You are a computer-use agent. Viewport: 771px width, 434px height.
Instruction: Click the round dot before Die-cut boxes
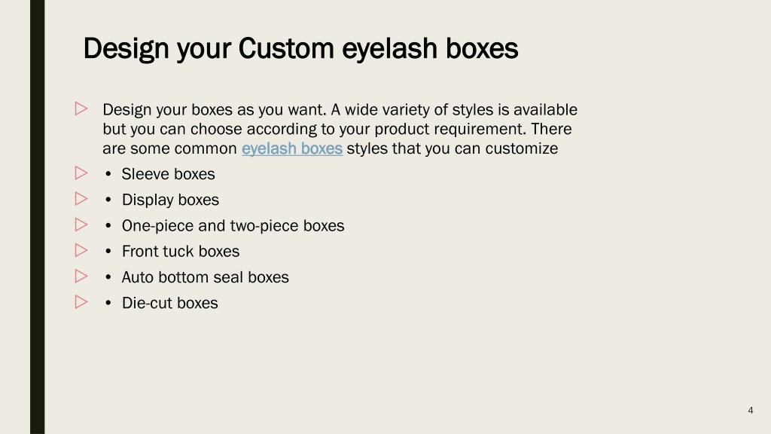(x=108, y=303)
